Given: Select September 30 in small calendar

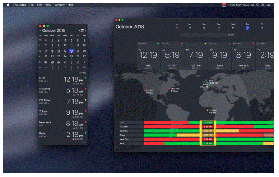Looking at the screenshot, I should (46, 40).
